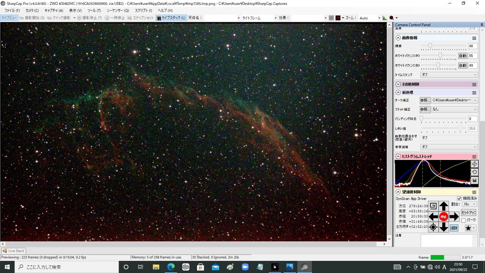The image size is (485, 273).
Task: Click the Live Stack toolbar button
Action: [x=171, y=18]
